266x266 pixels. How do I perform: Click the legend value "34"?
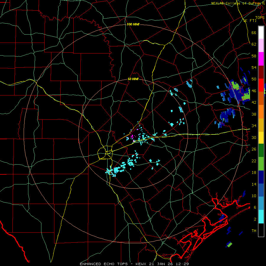point(254,126)
